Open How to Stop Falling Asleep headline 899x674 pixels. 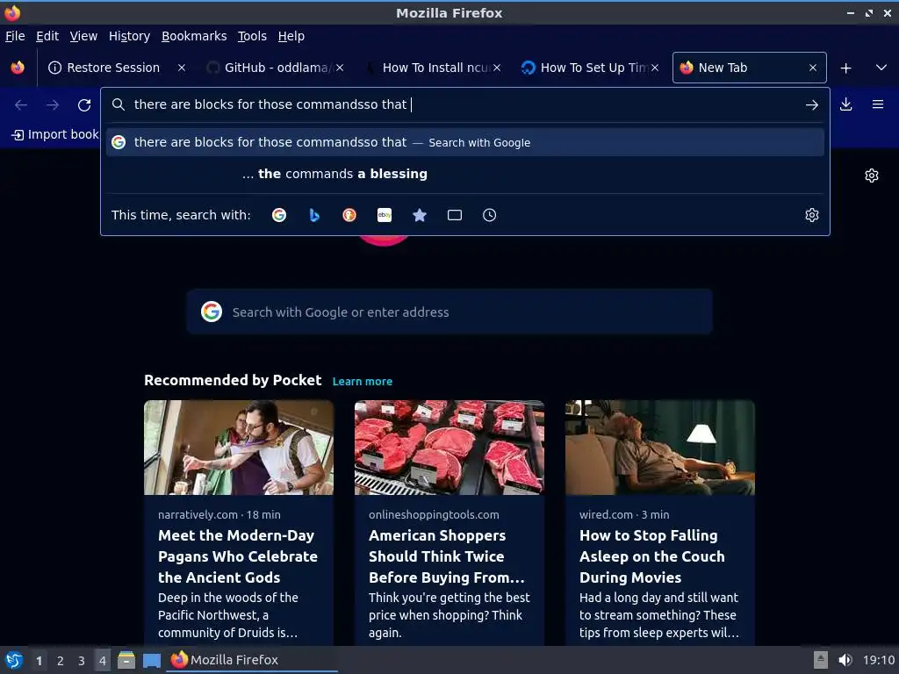pos(652,556)
